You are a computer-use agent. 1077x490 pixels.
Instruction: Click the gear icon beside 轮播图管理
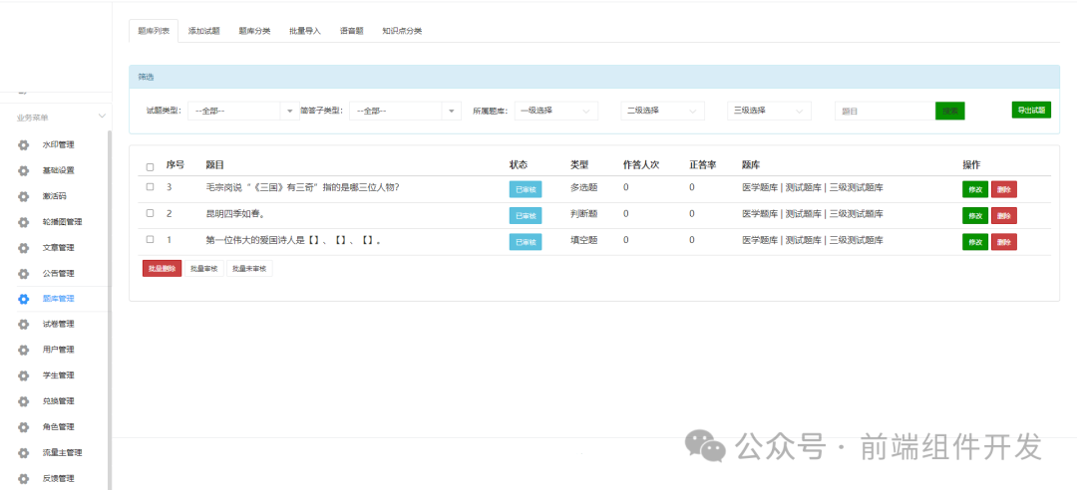24,222
